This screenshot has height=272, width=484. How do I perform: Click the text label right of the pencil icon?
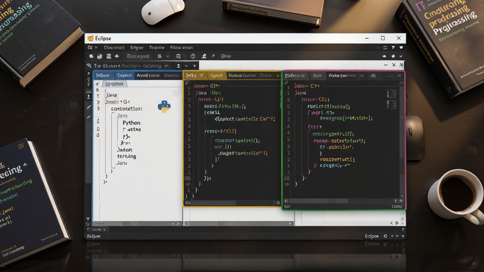tap(226, 56)
